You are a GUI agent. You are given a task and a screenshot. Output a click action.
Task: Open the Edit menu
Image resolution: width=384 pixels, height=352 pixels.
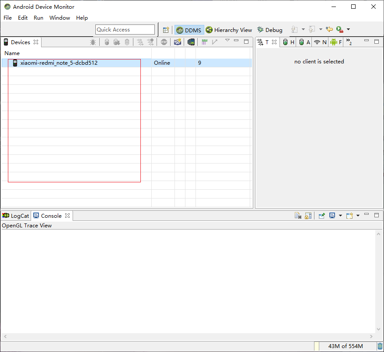[23, 18]
